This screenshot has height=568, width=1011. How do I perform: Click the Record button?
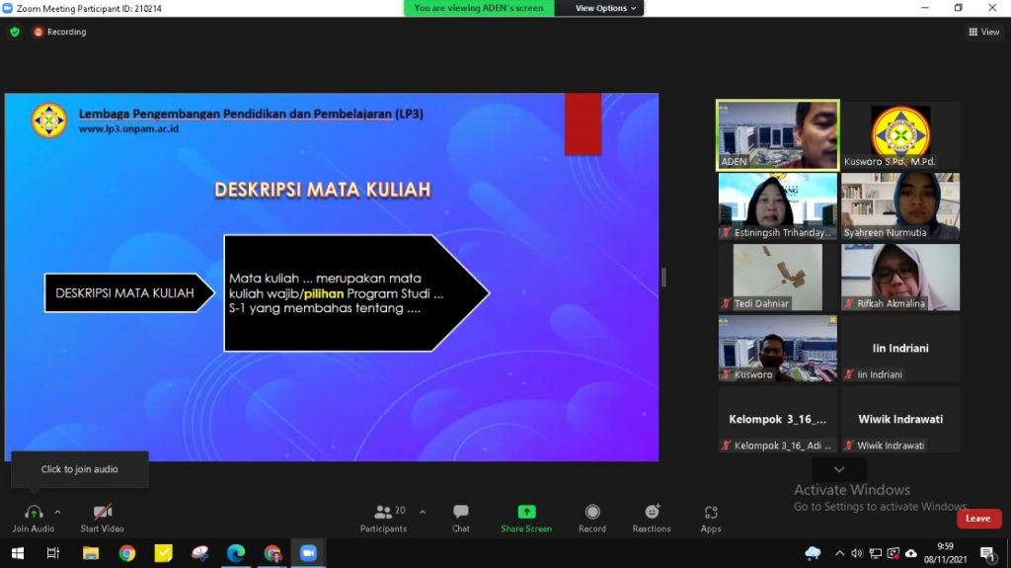[x=592, y=519]
